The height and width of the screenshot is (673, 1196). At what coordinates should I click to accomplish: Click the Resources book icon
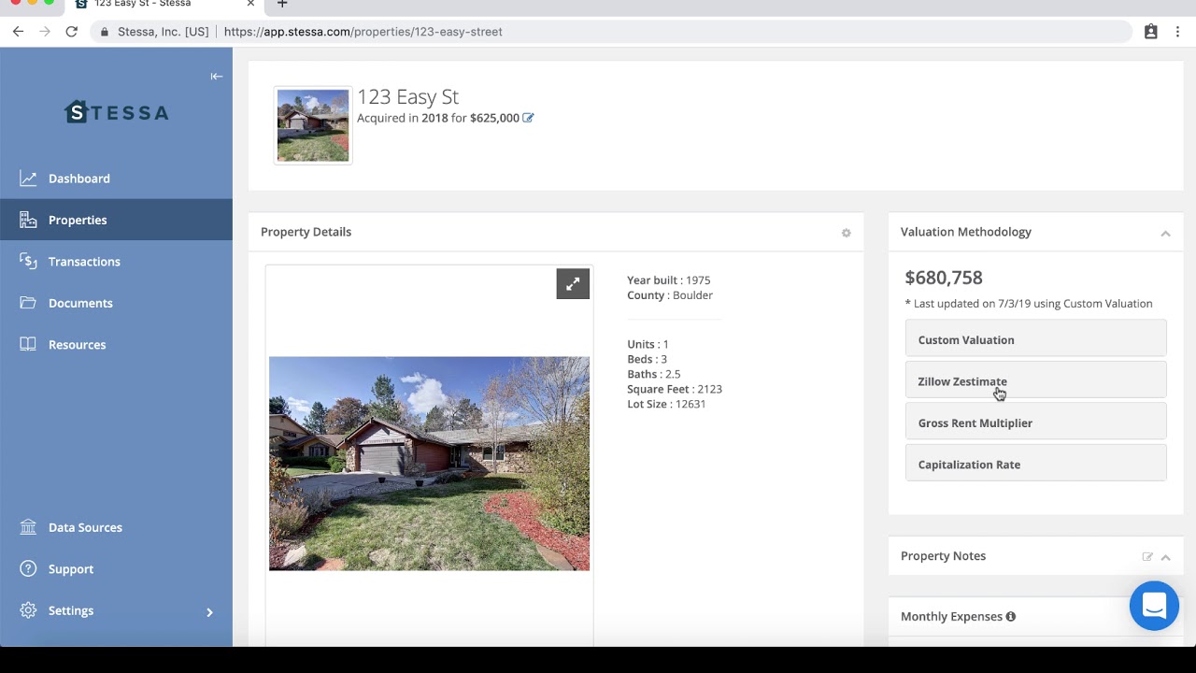point(29,345)
